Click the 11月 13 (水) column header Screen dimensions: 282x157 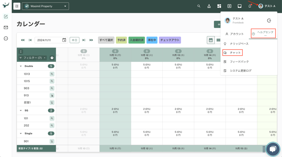pos(178,55)
